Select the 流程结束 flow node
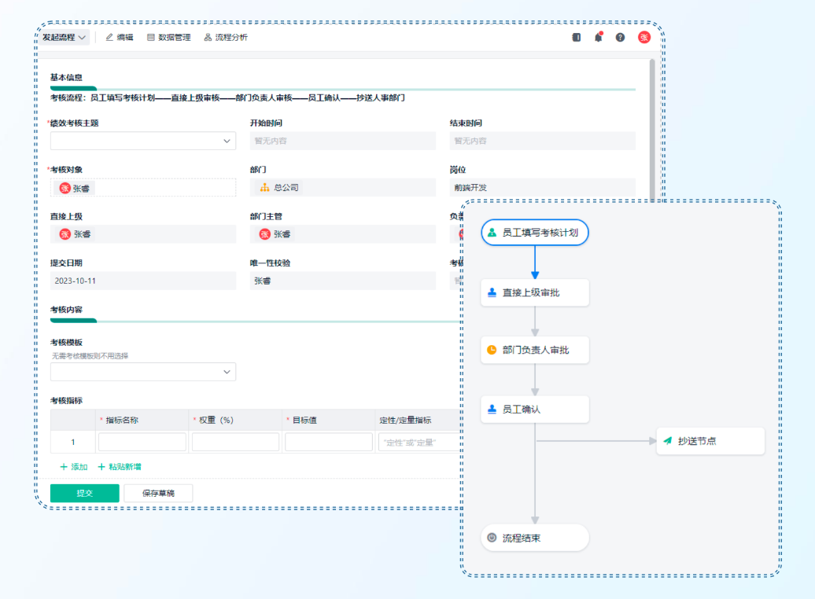 click(535, 538)
